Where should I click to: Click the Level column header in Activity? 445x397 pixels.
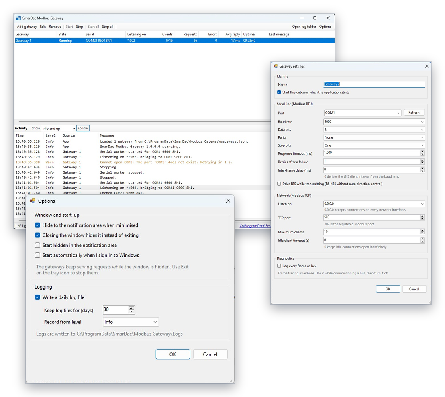53,135
